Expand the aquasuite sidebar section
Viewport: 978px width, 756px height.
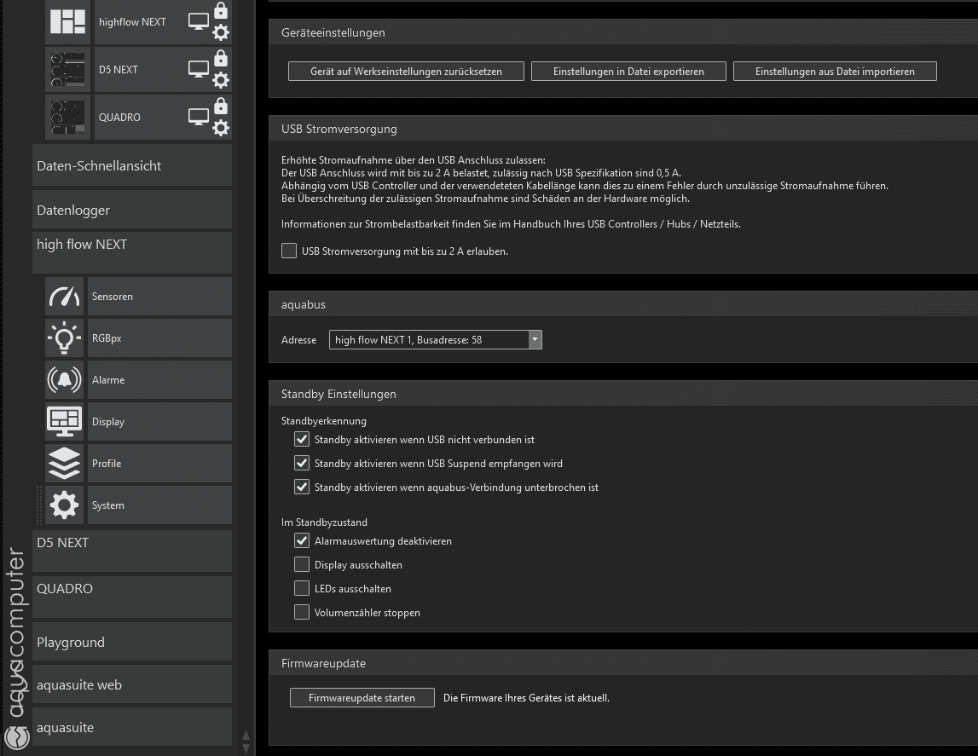132,727
